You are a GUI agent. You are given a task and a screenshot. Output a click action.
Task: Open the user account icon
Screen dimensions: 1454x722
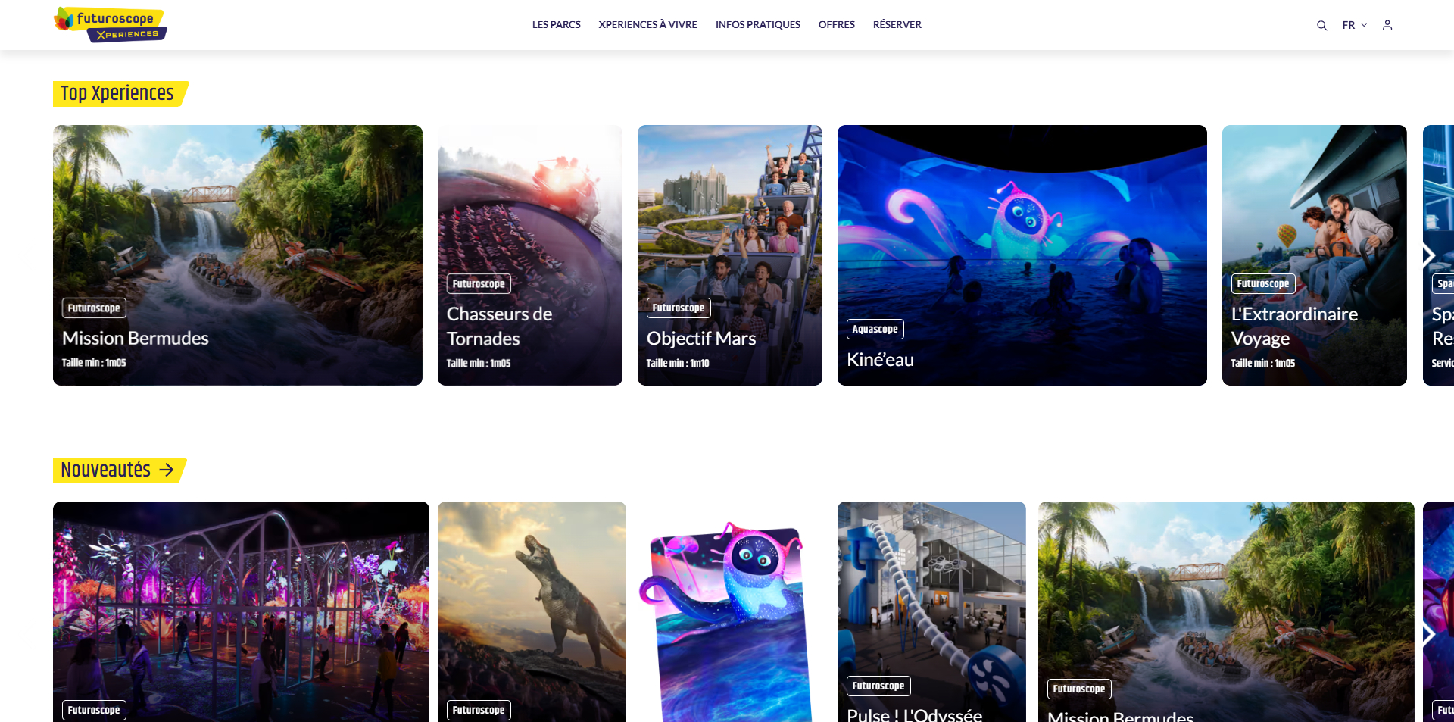click(x=1387, y=25)
